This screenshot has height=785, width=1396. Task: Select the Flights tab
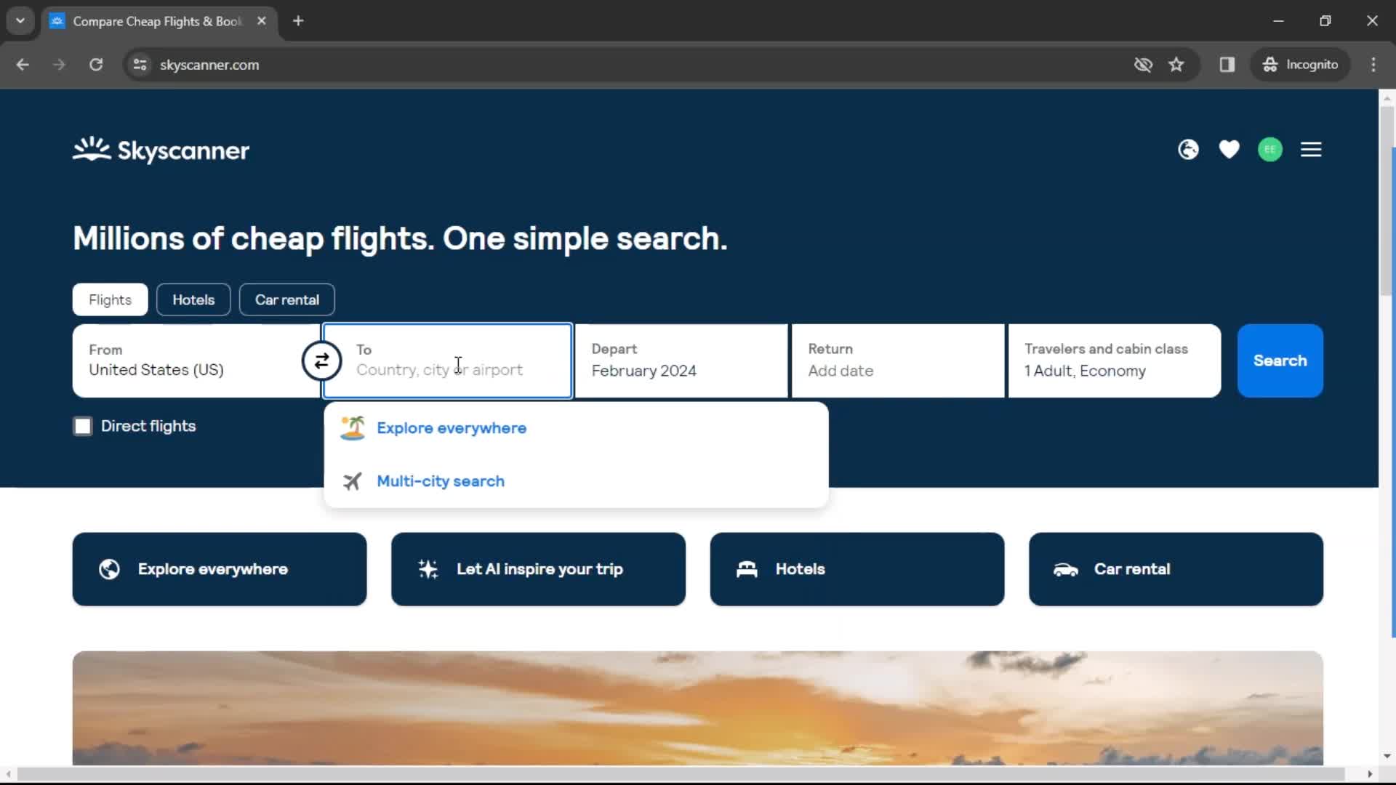click(x=111, y=299)
